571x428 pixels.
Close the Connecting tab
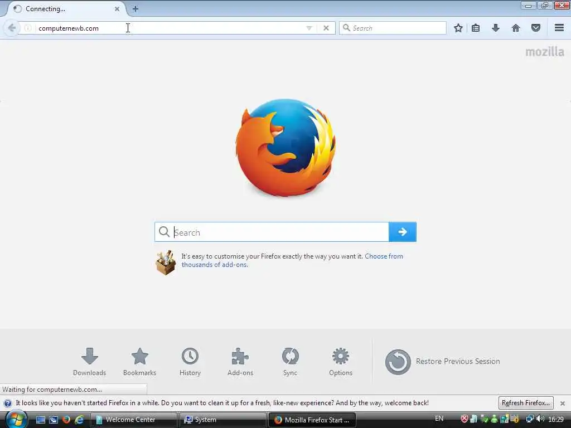(x=117, y=9)
